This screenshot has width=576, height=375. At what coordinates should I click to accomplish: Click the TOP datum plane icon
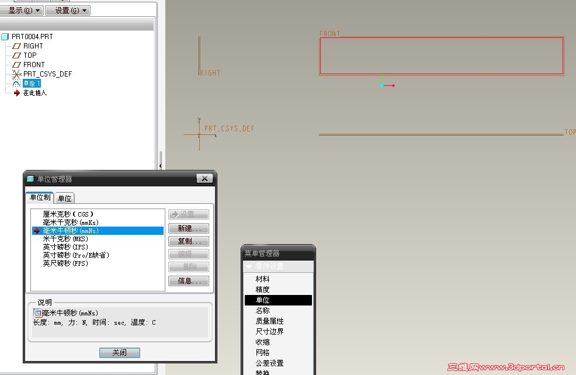click(x=16, y=55)
